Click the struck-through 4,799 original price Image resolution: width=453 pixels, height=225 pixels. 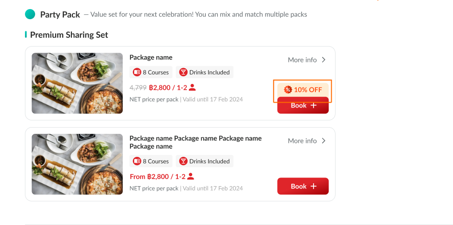(138, 88)
